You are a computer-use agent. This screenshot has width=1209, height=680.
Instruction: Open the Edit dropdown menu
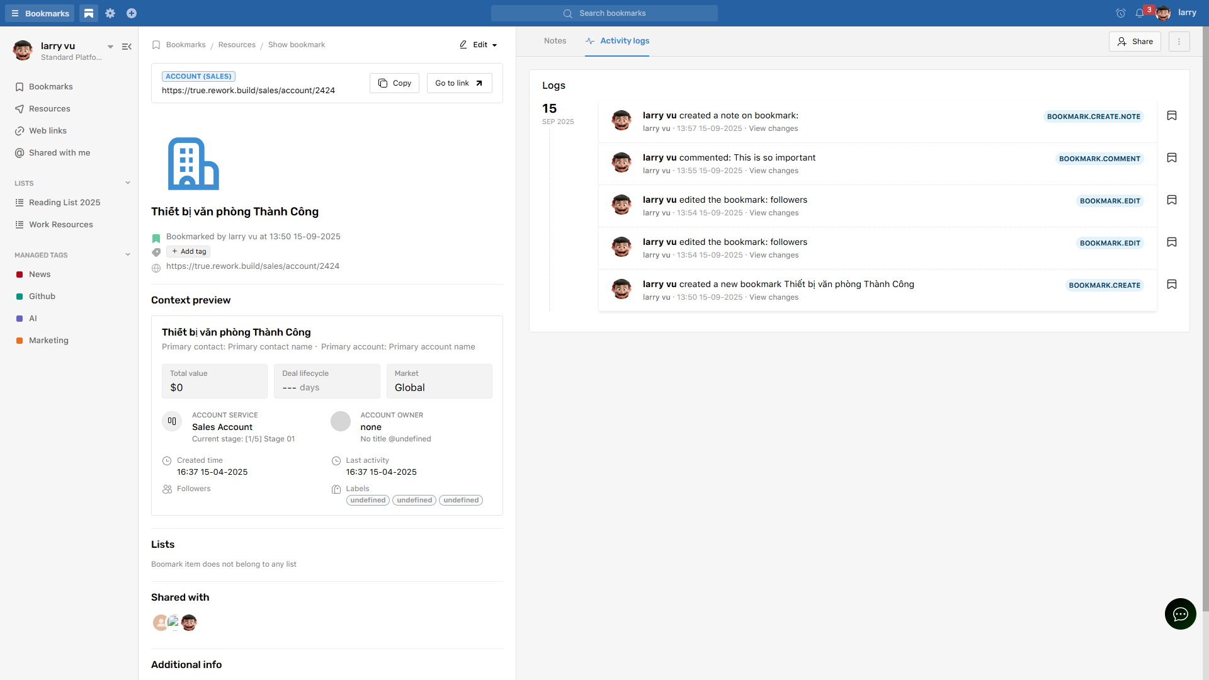click(479, 45)
